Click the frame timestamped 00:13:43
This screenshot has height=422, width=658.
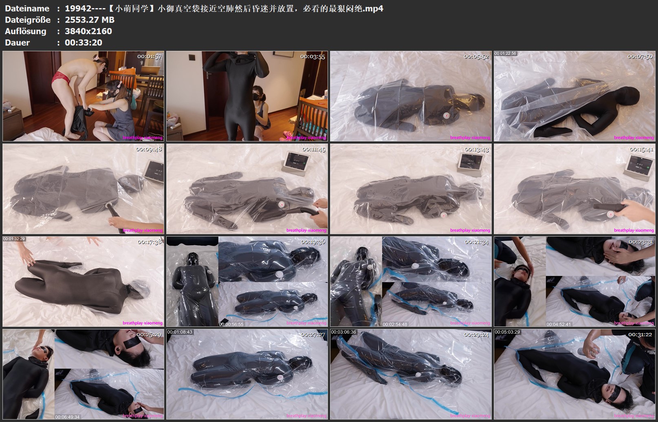tap(411, 189)
